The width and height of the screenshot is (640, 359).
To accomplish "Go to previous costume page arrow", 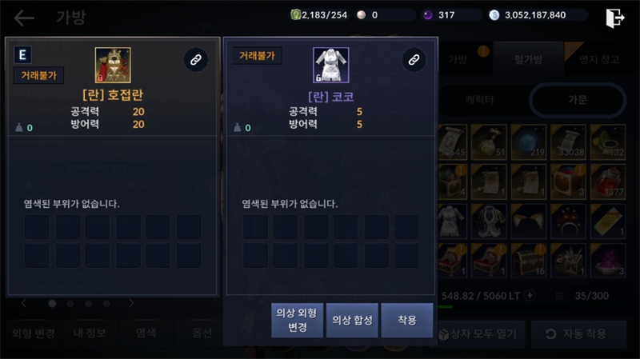I will pyautogui.click(x=24, y=303).
